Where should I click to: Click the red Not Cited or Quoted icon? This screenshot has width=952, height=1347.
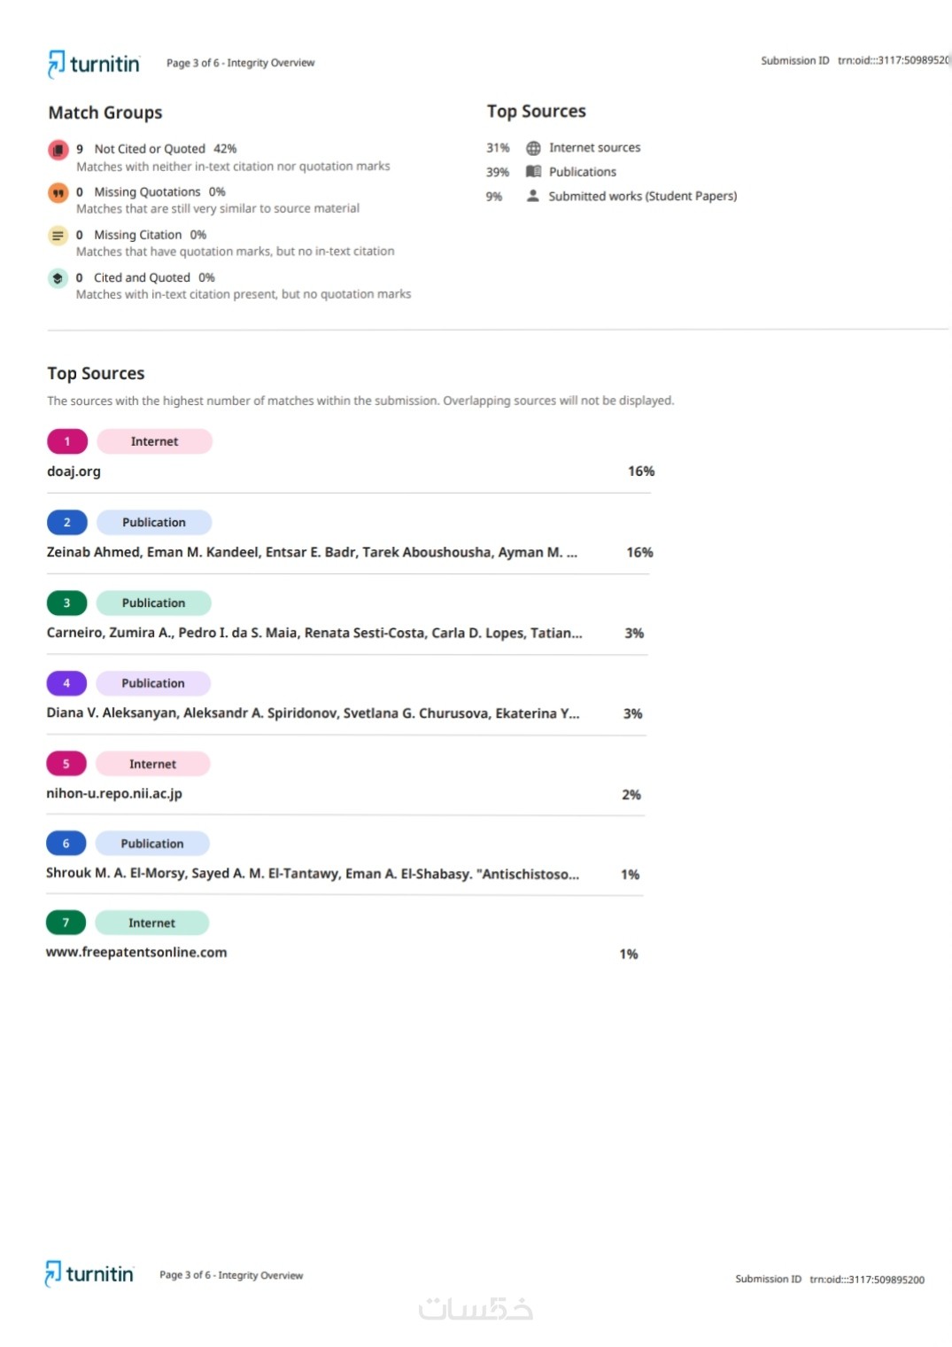click(58, 150)
